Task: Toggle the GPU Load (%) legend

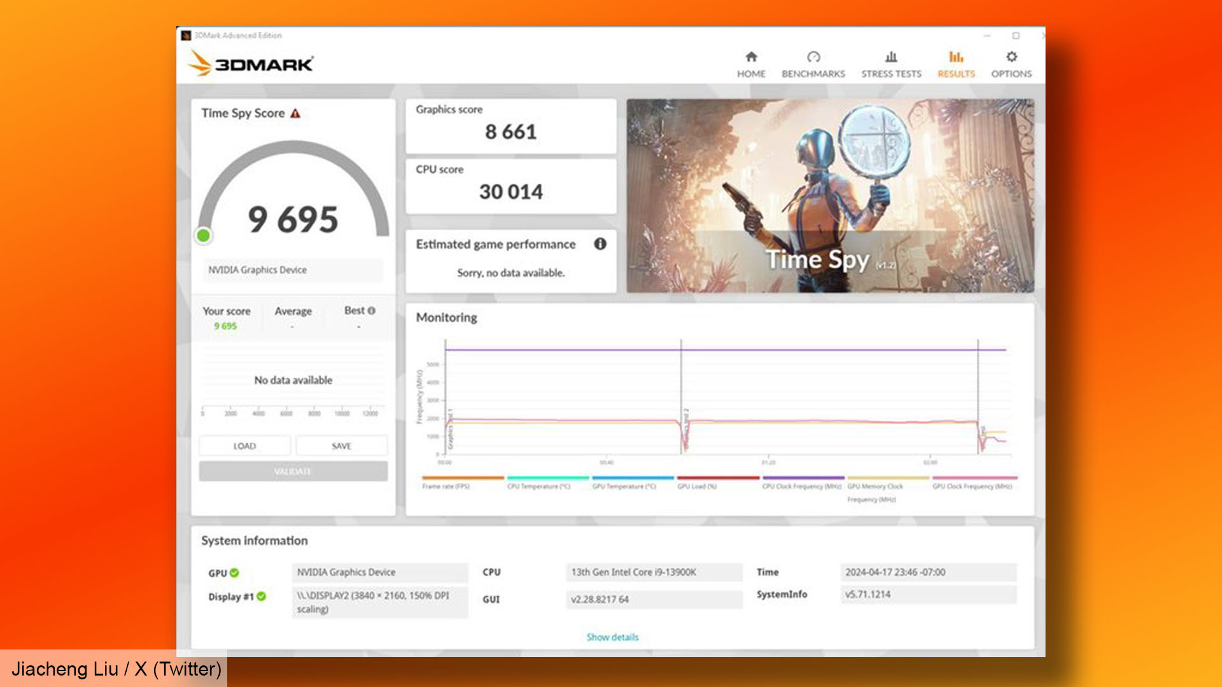Action: [x=718, y=483]
